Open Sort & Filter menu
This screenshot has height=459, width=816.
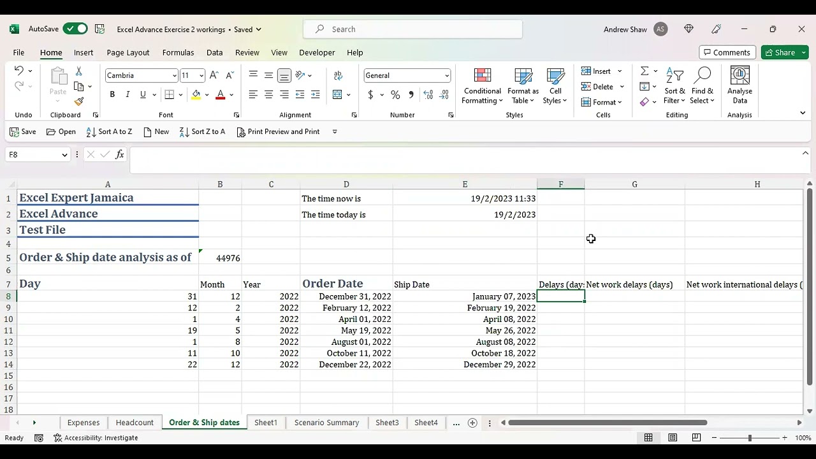coord(674,86)
